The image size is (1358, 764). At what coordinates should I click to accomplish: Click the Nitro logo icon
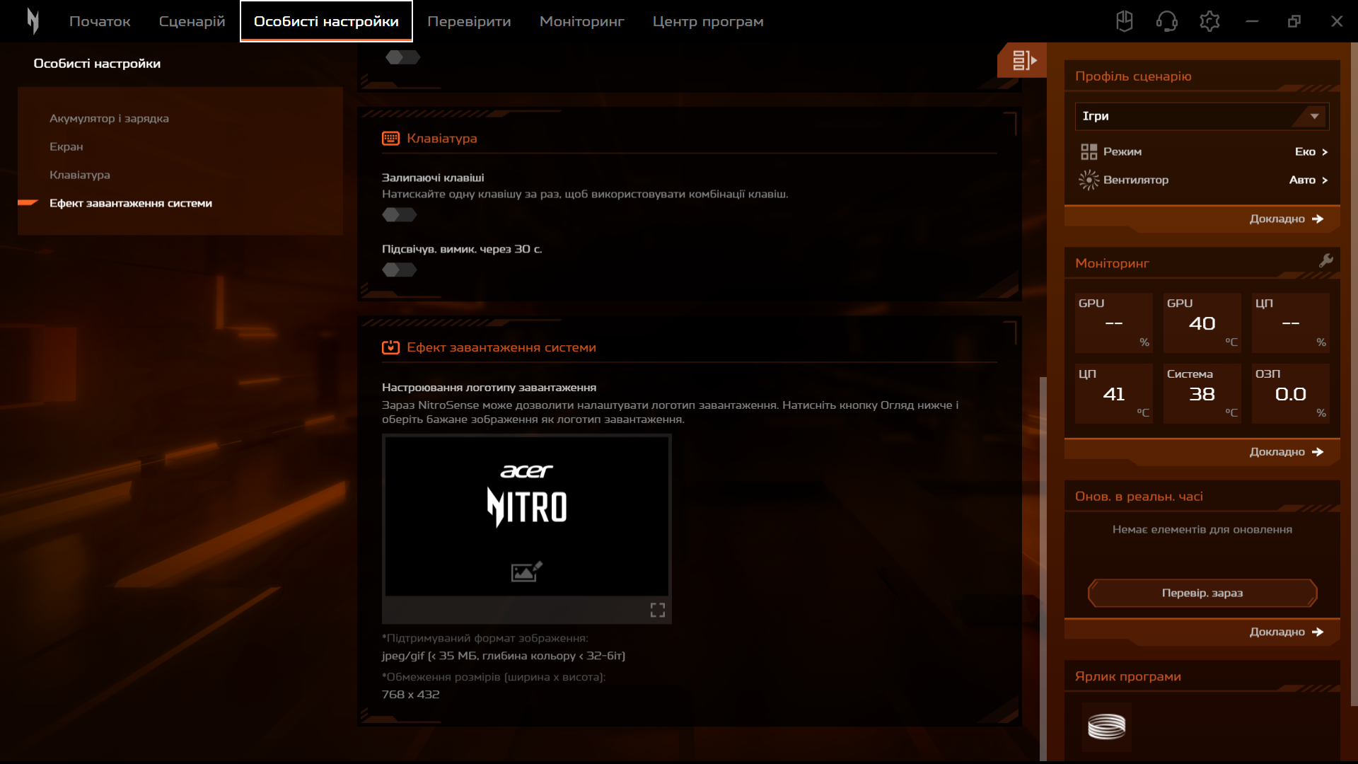(33, 21)
